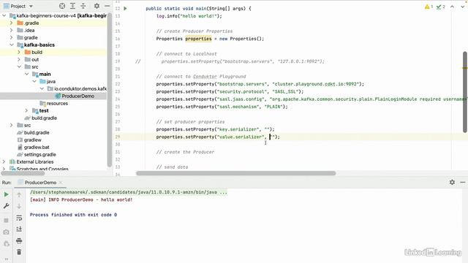468x263 pixels.
Task: Open Project panel settings gear
Action: coord(97,6)
